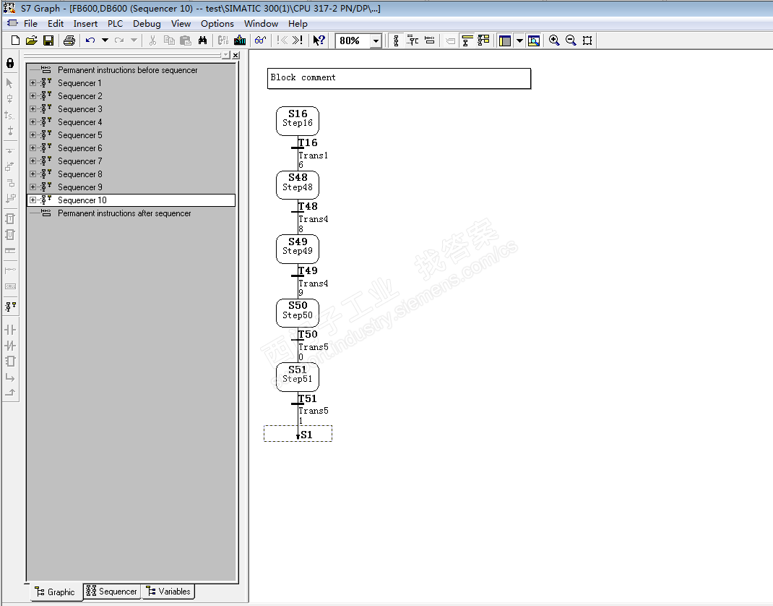
Task: Expand Sequencer 1 tree node
Action: tap(33, 83)
